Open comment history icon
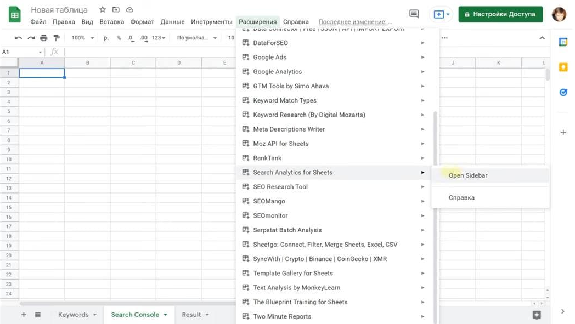The width and height of the screenshot is (575, 324). pyautogui.click(x=414, y=14)
